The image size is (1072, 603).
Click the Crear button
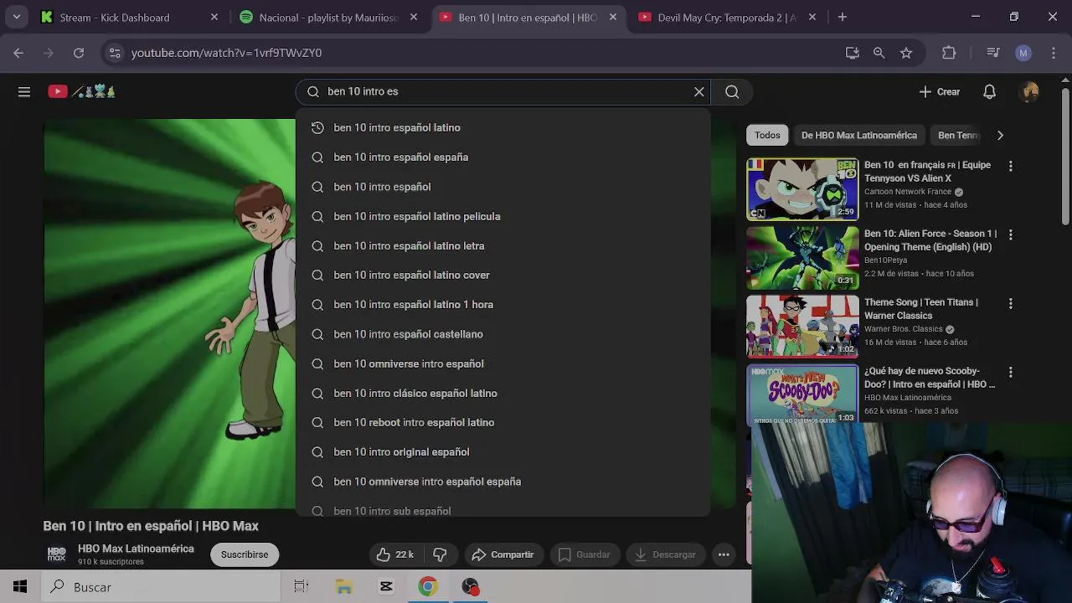pos(939,92)
